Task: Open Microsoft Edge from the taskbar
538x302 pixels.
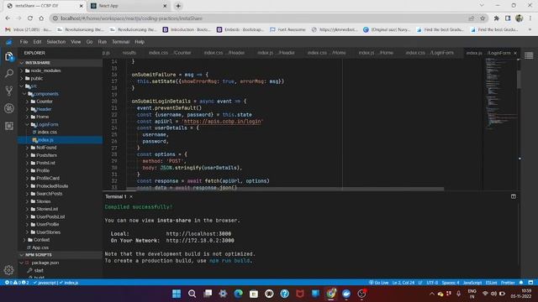Action: pyautogui.click(x=238, y=294)
